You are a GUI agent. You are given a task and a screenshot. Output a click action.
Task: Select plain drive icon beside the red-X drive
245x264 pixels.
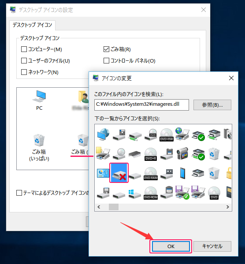coord(135,176)
